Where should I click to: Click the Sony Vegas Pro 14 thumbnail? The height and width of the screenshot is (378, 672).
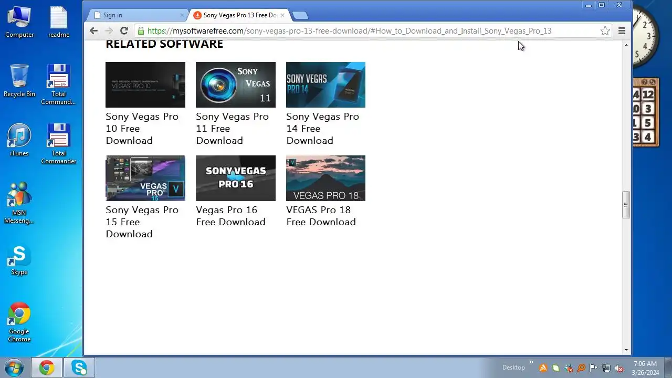pos(325,85)
